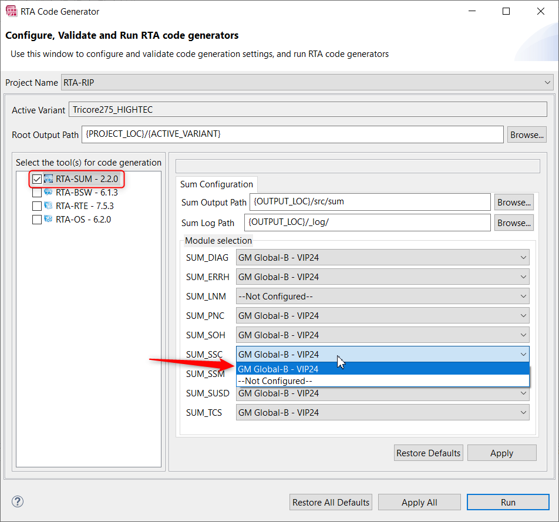
Task: Click the SUM_DIAG label
Action: [x=207, y=257]
